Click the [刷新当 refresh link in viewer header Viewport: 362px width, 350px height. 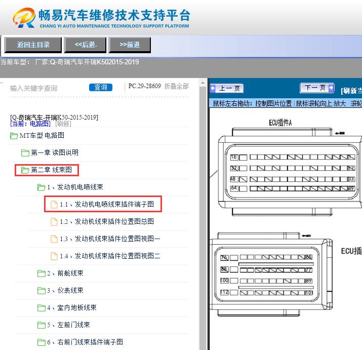(x=351, y=91)
